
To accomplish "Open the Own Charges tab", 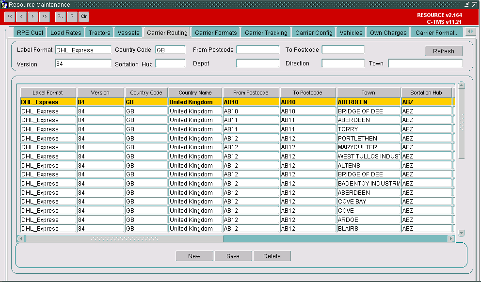I will tap(388, 33).
